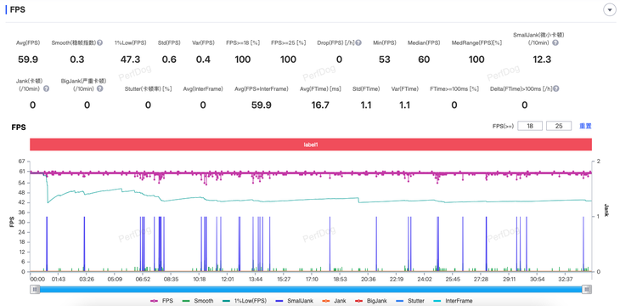Click the Median(FPS) value 60

pos(424,59)
